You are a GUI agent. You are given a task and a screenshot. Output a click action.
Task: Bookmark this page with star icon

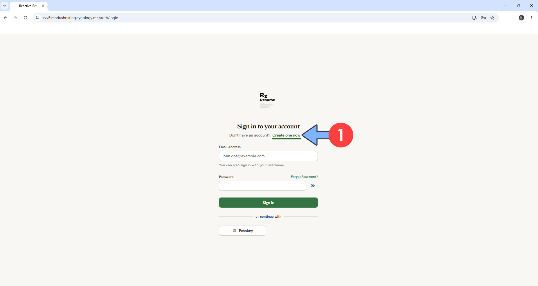point(492,18)
